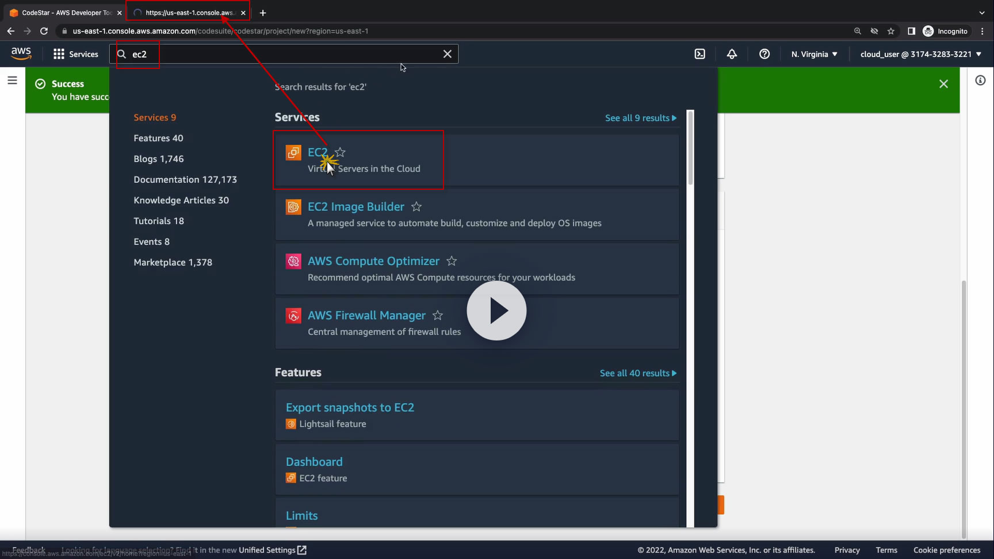
Task: Filter results by Tutorials 18
Action: point(159,221)
